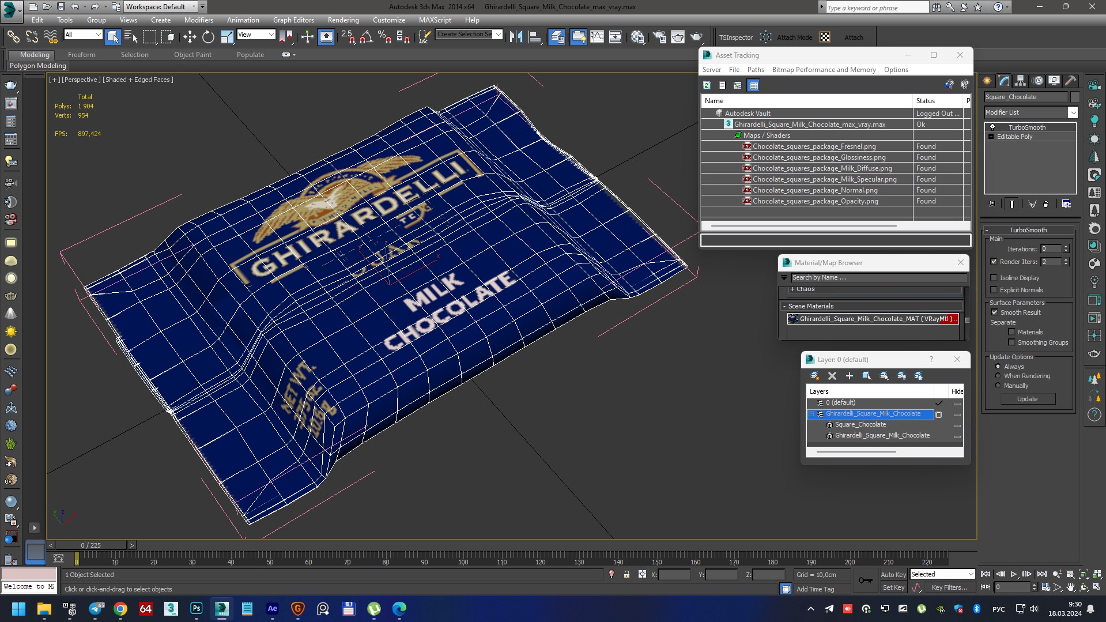
Task: Delete the highlighted layer with X icon
Action: [x=832, y=376]
